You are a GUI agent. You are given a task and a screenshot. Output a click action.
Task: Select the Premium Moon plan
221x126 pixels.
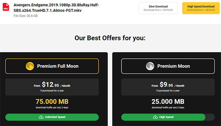point(168,66)
